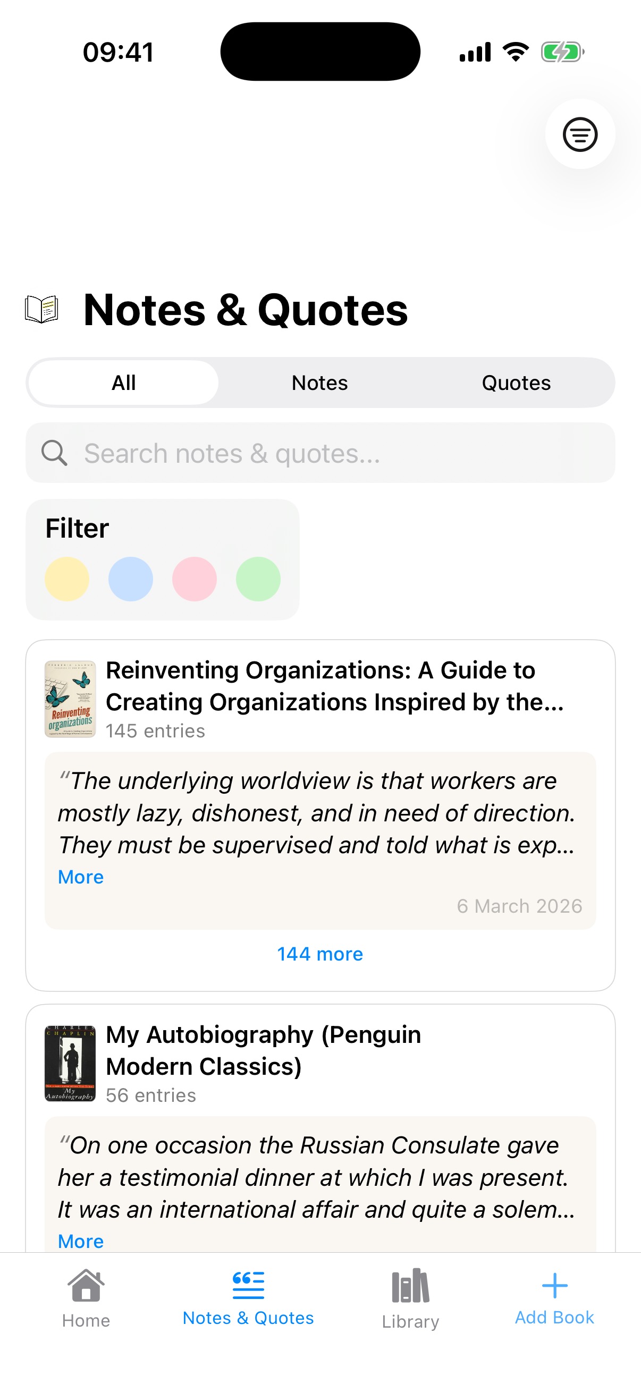This screenshot has height=1393, width=641.
Task: Open the Library books icon
Action: coord(410,1285)
